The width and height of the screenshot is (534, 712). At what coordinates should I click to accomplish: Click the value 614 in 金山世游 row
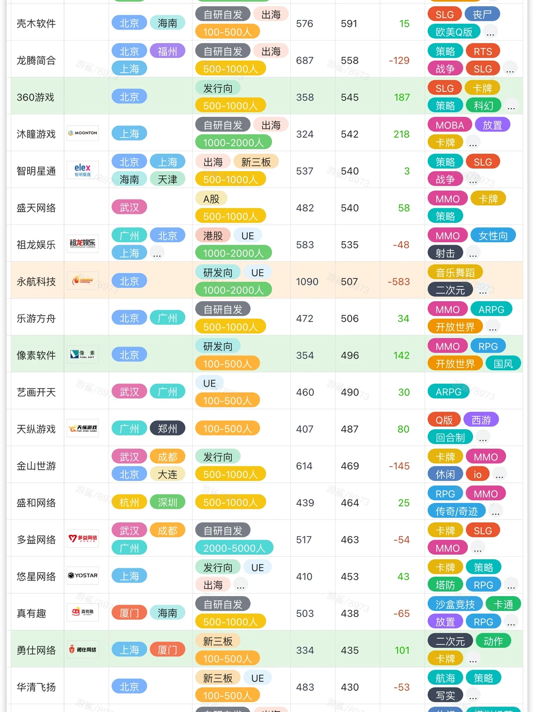304,466
